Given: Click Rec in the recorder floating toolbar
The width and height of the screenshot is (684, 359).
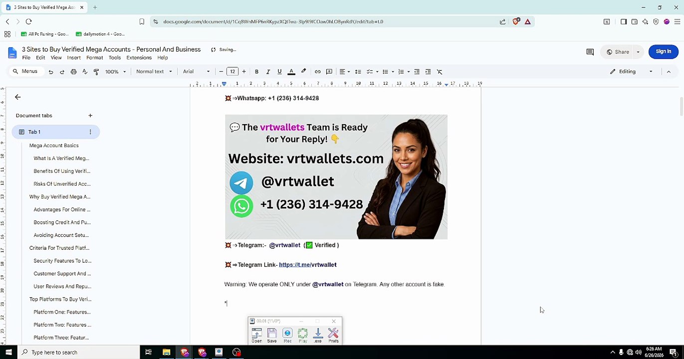Looking at the screenshot, I should [x=287, y=336].
